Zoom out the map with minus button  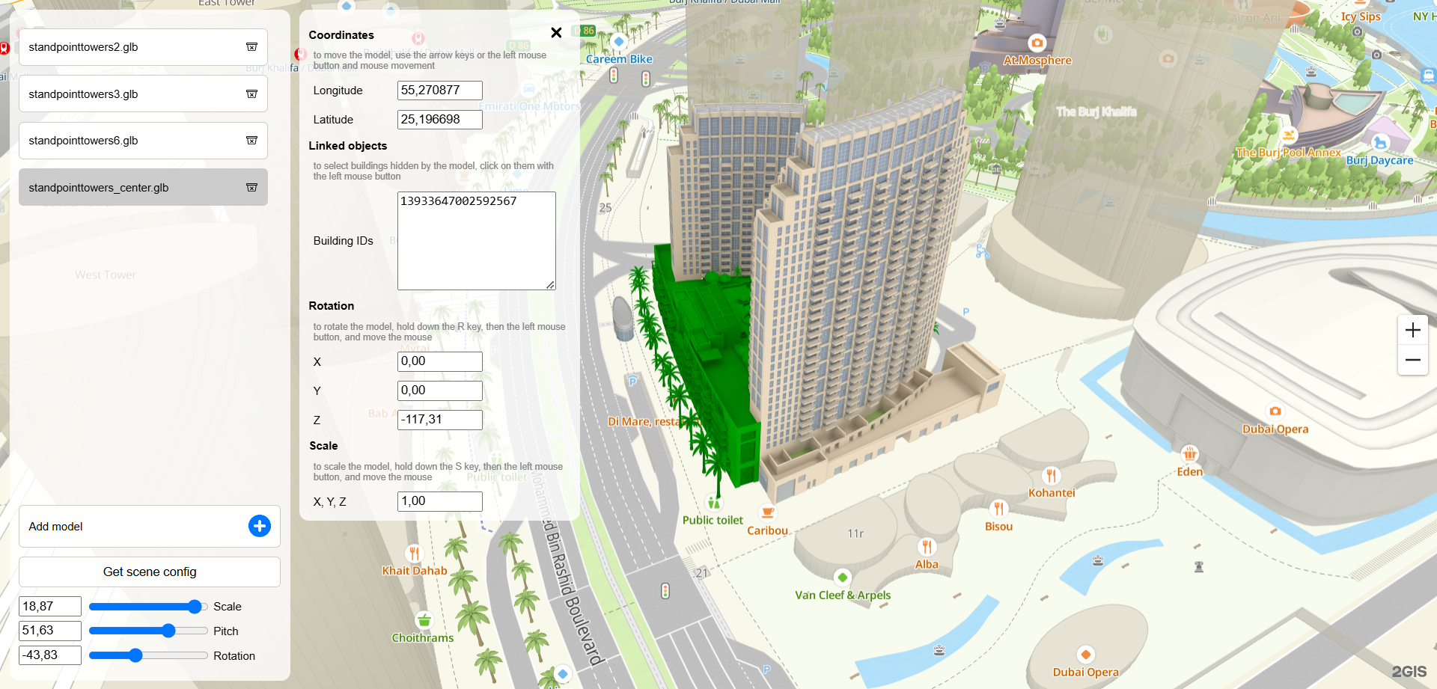point(1412,360)
